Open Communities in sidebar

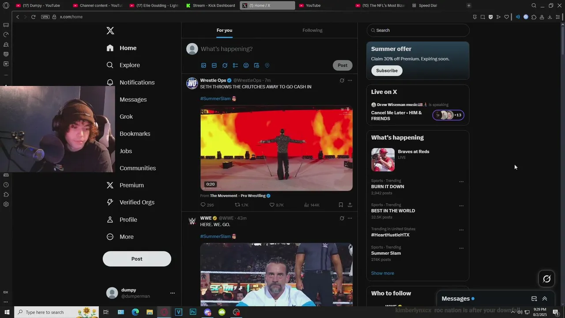[x=138, y=168]
